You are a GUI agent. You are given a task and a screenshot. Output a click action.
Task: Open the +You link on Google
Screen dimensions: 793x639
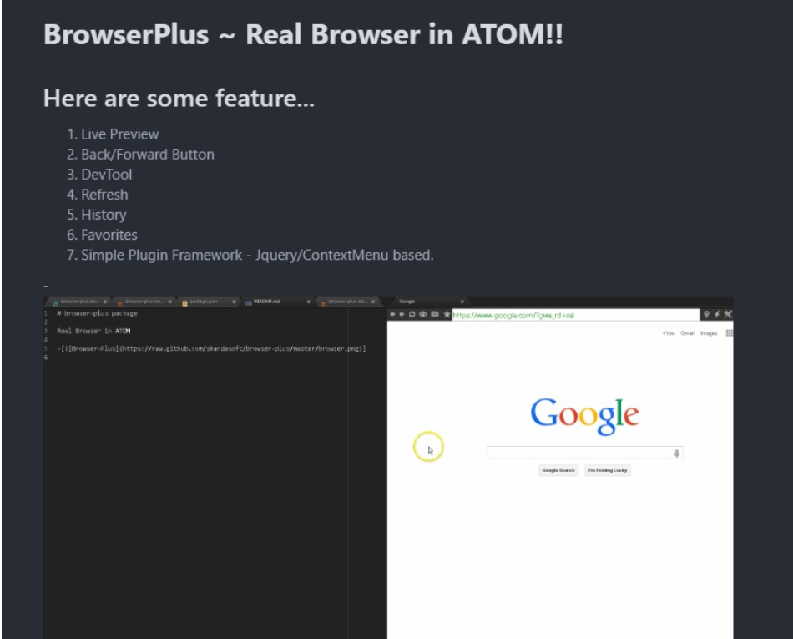point(669,333)
